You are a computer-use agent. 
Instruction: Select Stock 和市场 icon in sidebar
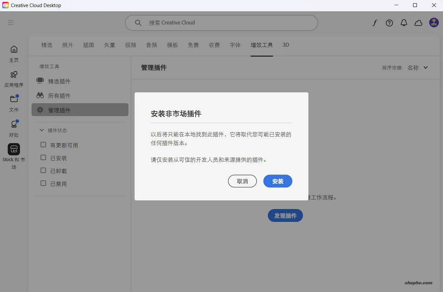tap(14, 149)
